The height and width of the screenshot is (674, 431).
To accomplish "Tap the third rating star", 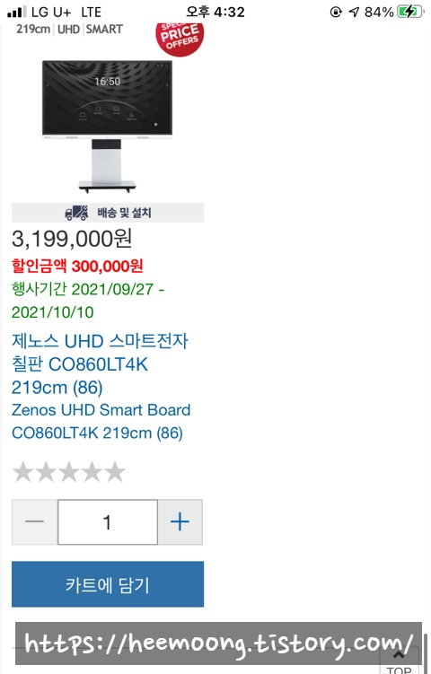I will coord(69,471).
